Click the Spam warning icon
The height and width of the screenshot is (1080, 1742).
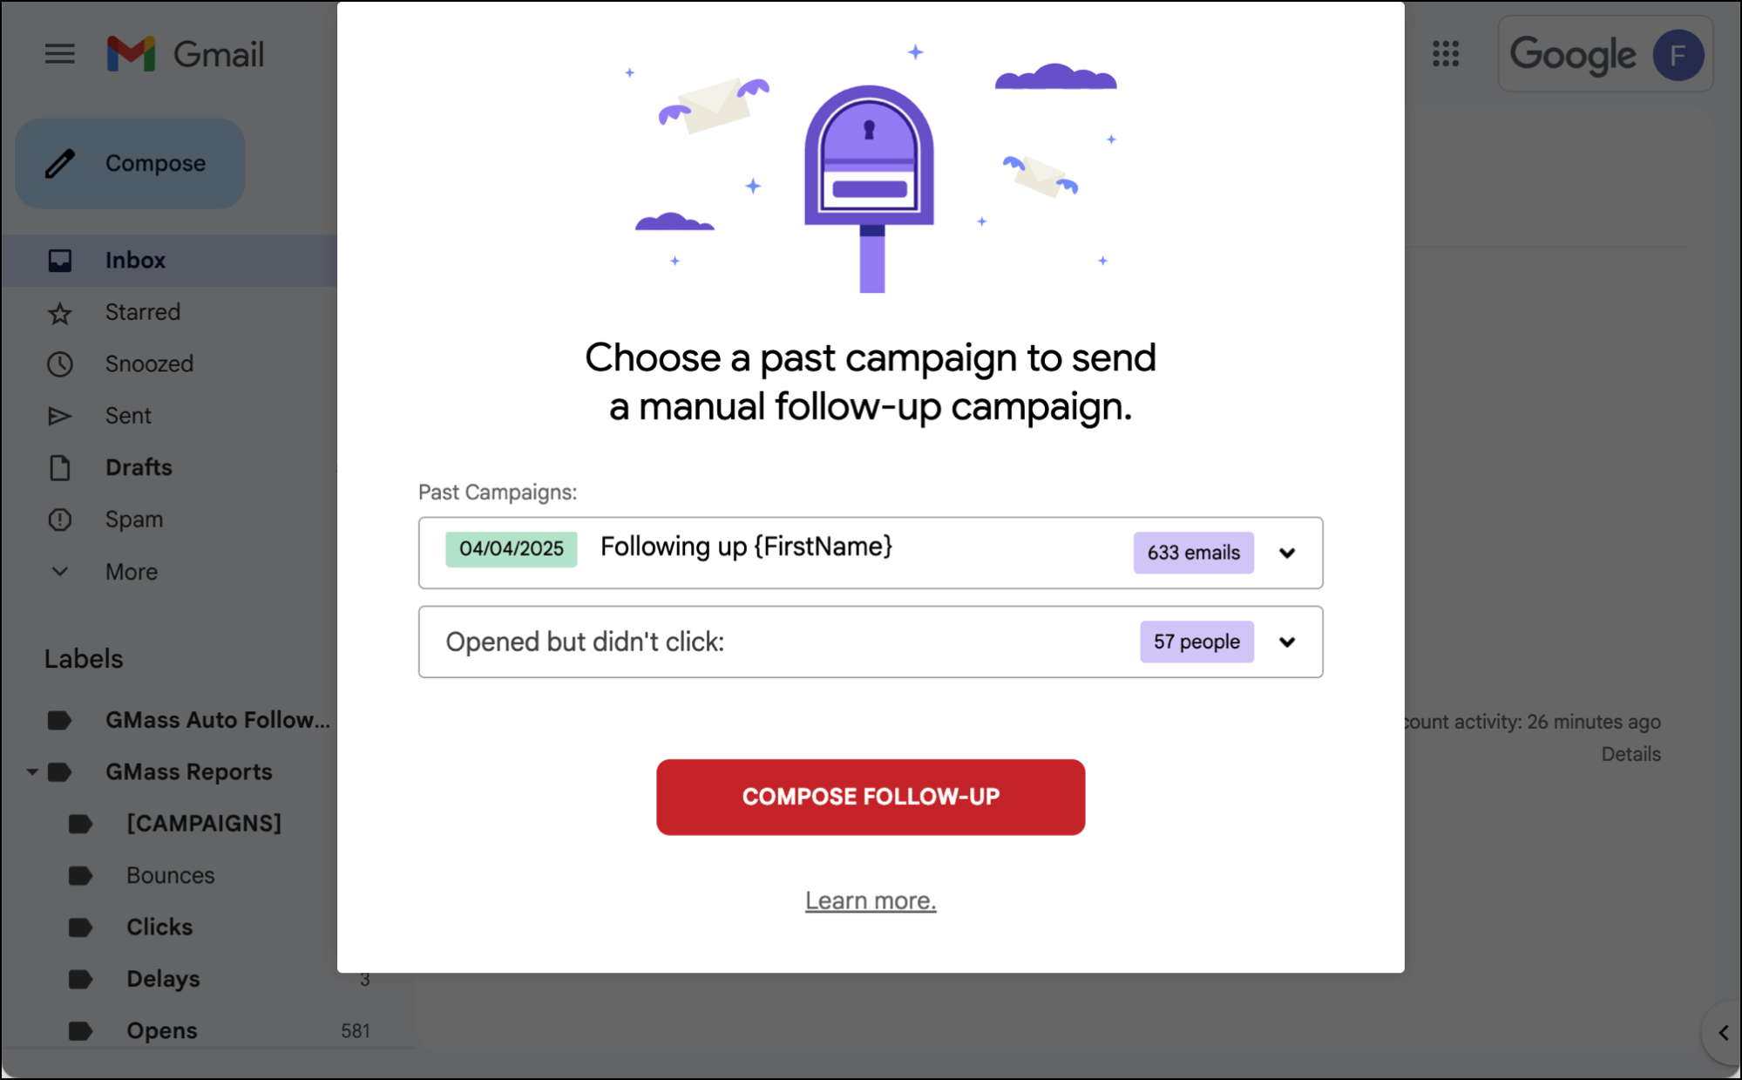(x=59, y=520)
